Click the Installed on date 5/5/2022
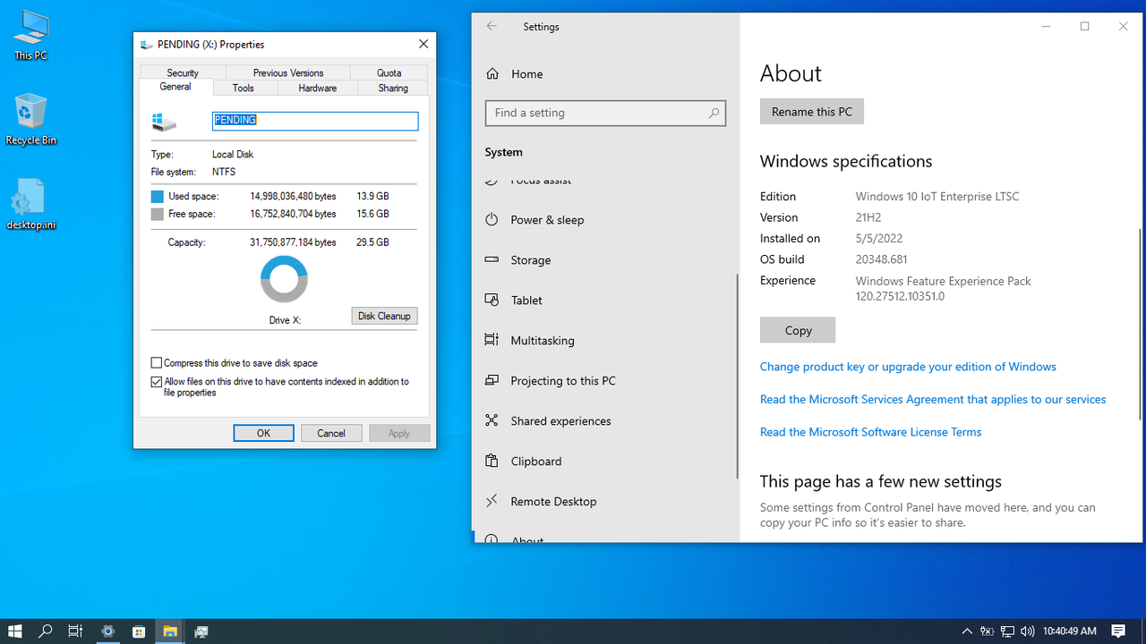Screen dimensions: 1146x644 click(879, 239)
